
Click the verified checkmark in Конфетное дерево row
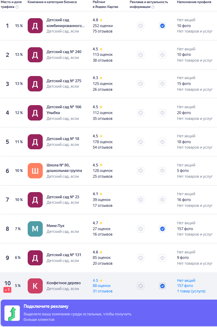(162, 286)
